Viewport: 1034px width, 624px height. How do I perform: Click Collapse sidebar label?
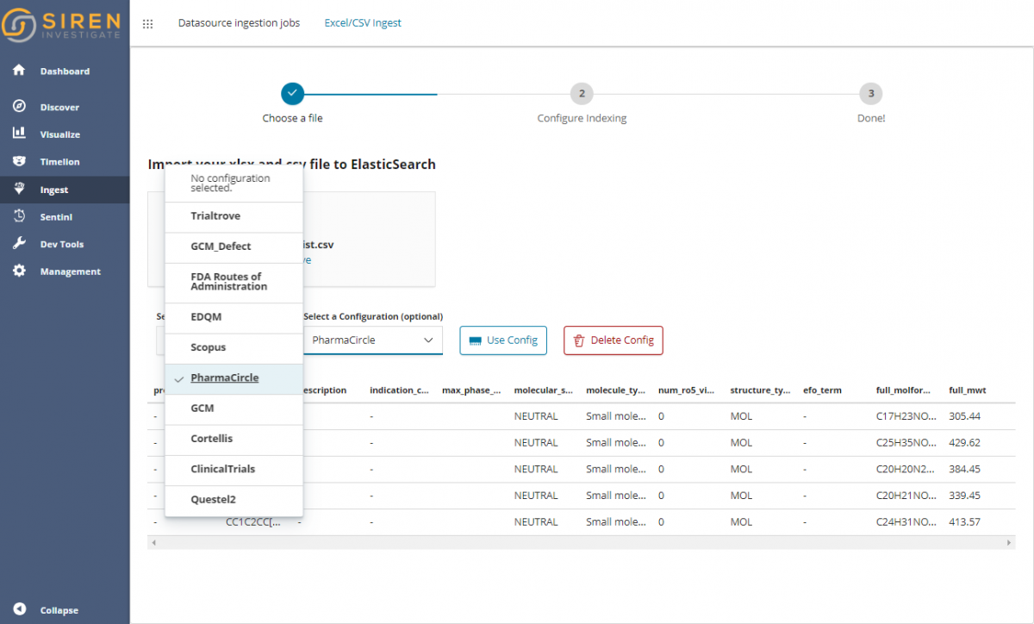pyautogui.click(x=59, y=610)
